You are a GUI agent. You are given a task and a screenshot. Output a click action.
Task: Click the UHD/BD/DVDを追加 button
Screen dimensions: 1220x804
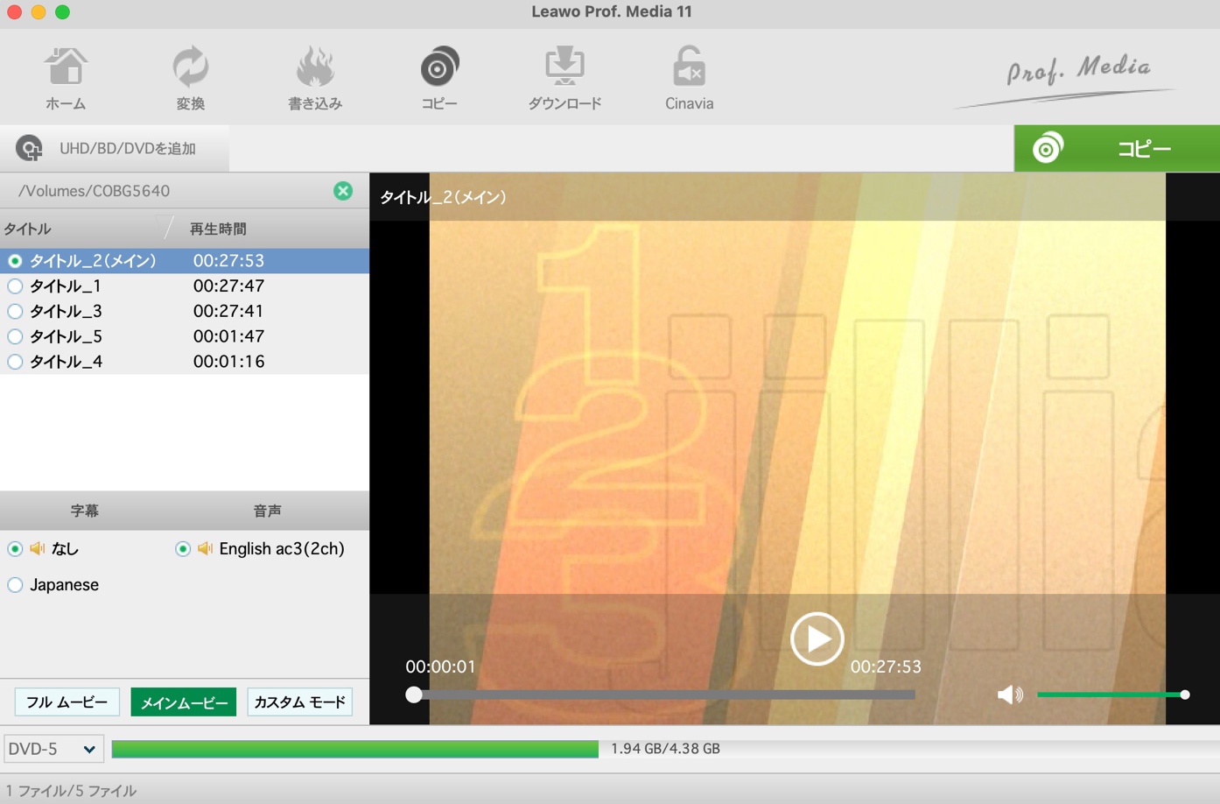115,148
